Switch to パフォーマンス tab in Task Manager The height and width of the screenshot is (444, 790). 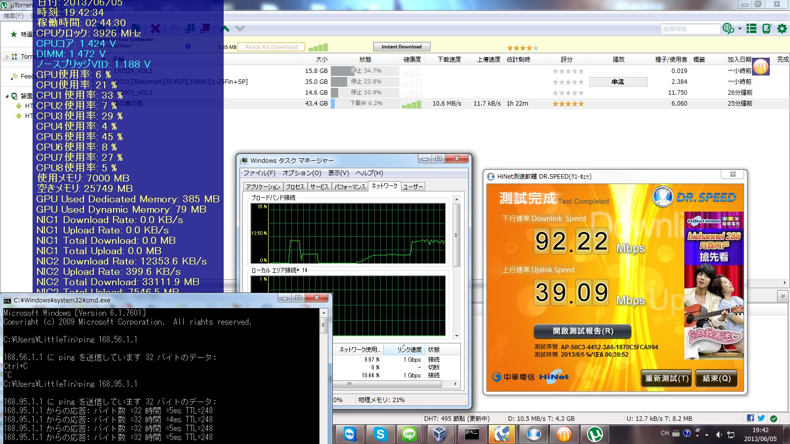350,187
